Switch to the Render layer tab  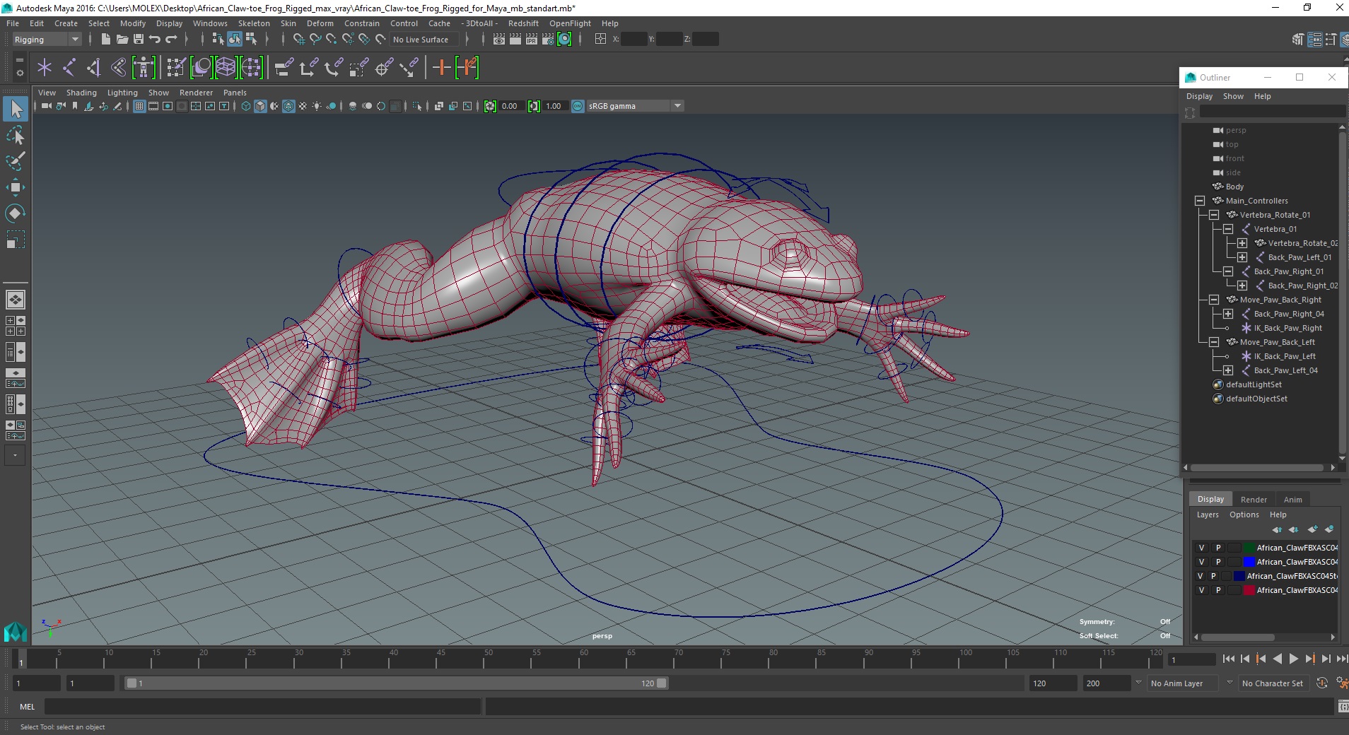1254,500
